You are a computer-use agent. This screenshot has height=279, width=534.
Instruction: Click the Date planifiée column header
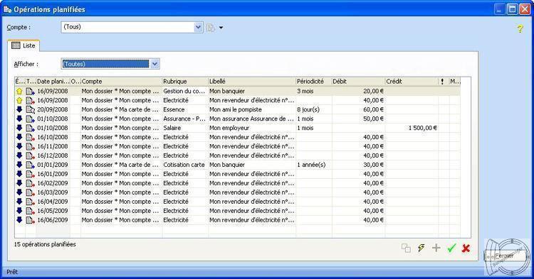(x=53, y=82)
